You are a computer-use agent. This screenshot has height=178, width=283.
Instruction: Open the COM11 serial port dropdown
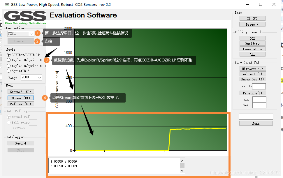pos(21,34)
